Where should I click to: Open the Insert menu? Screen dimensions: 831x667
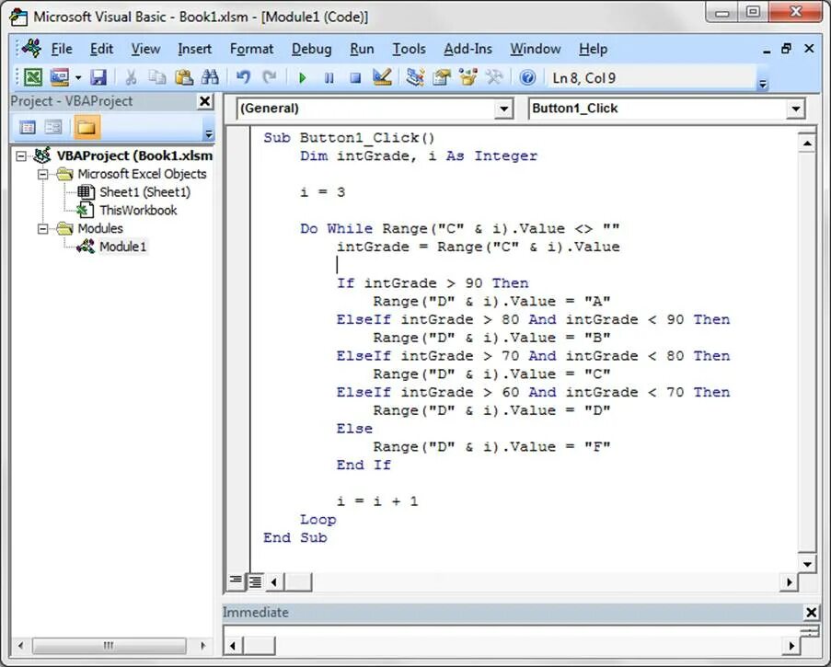(194, 49)
